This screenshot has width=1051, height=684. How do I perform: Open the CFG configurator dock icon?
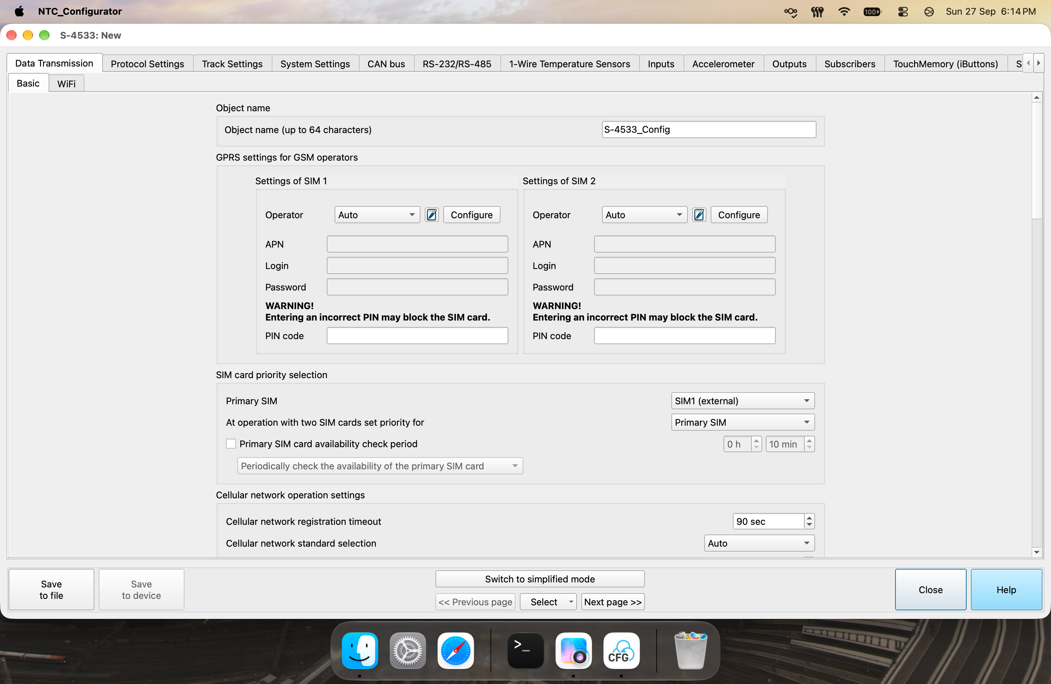pyautogui.click(x=621, y=650)
